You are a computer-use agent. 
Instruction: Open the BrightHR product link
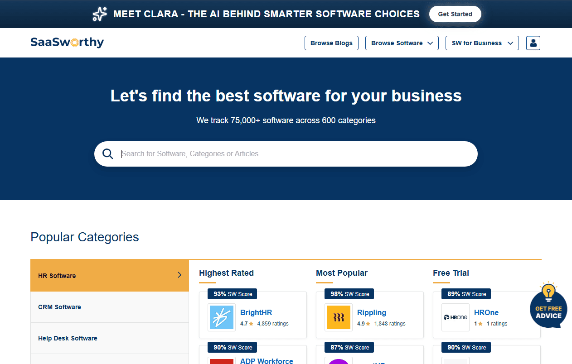point(256,312)
